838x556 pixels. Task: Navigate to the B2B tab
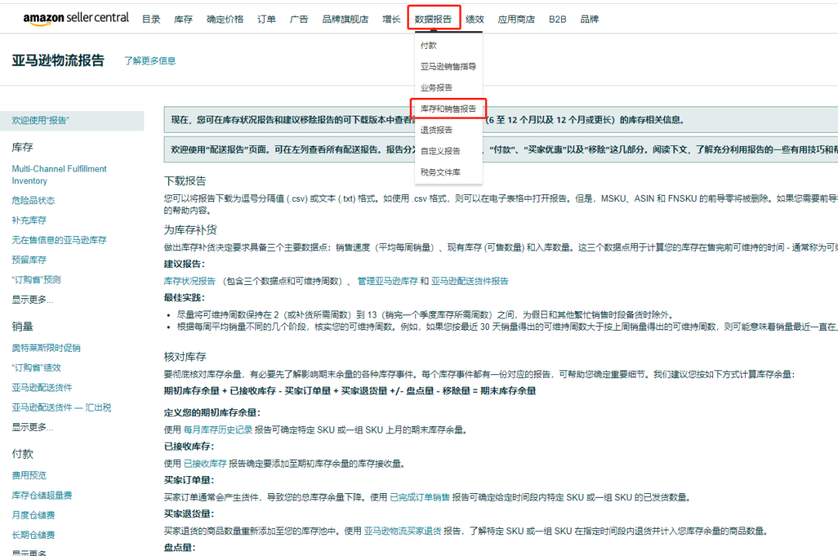557,18
